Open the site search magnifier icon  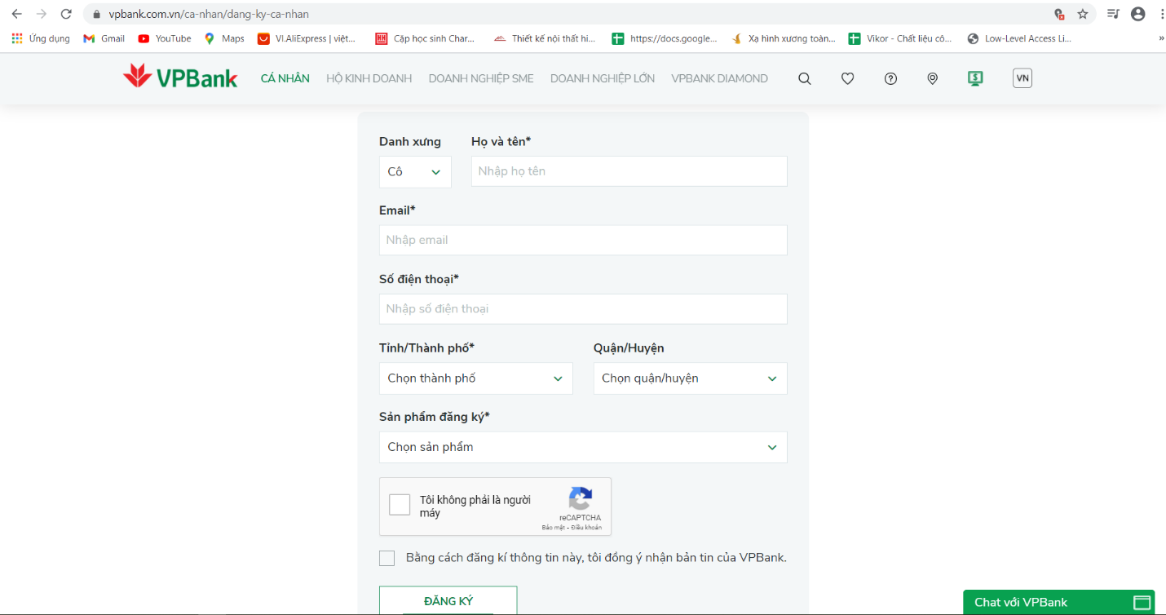pos(804,78)
